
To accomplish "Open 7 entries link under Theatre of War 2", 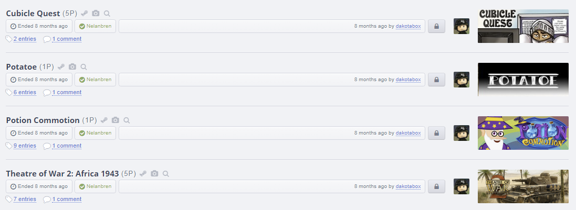I will coord(25,200).
